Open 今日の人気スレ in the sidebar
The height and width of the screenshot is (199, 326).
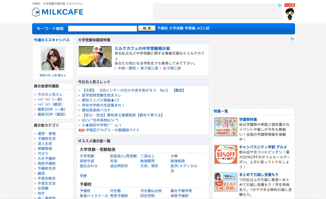coord(50,94)
